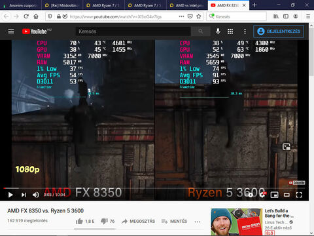Click the 1,8 E like count
Image resolution: width=314 pixels, height=236 pixels.
pos(90,222)
